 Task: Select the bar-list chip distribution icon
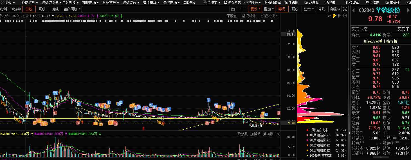(x=329, y=16)
